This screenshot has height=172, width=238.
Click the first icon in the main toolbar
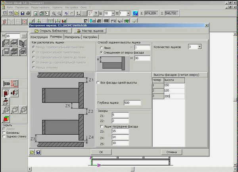[5, 14]
